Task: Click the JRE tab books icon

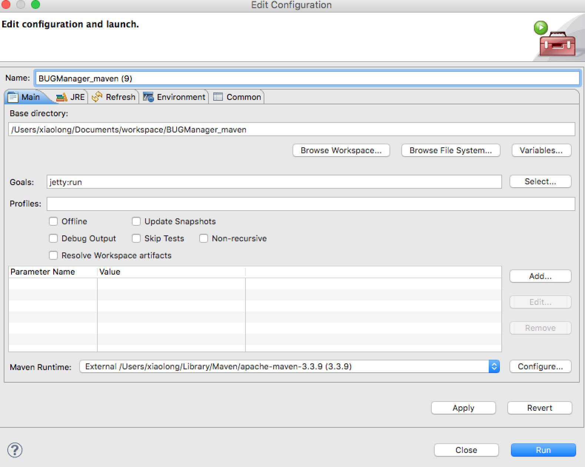Action: 61,97
